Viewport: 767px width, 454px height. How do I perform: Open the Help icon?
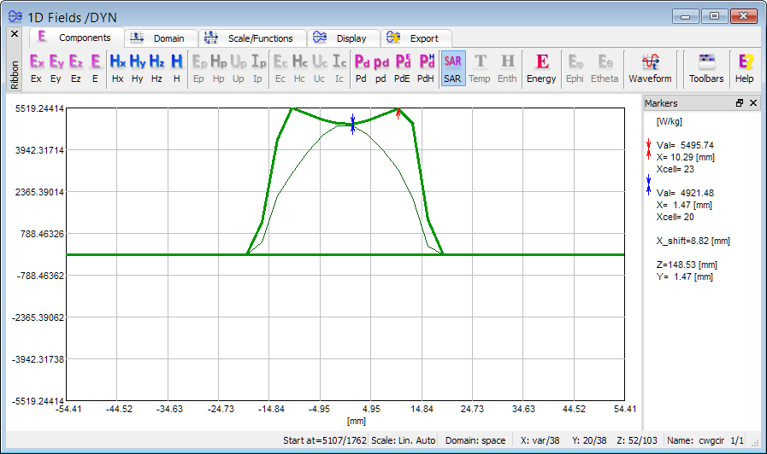point(745,67)
